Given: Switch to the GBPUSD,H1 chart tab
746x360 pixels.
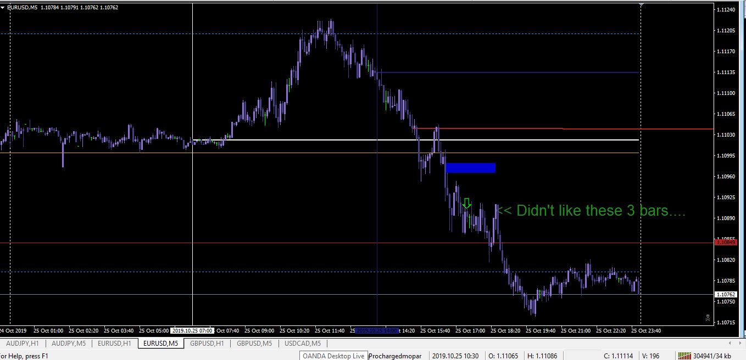Looking at the screenshot, I should 207,343.
